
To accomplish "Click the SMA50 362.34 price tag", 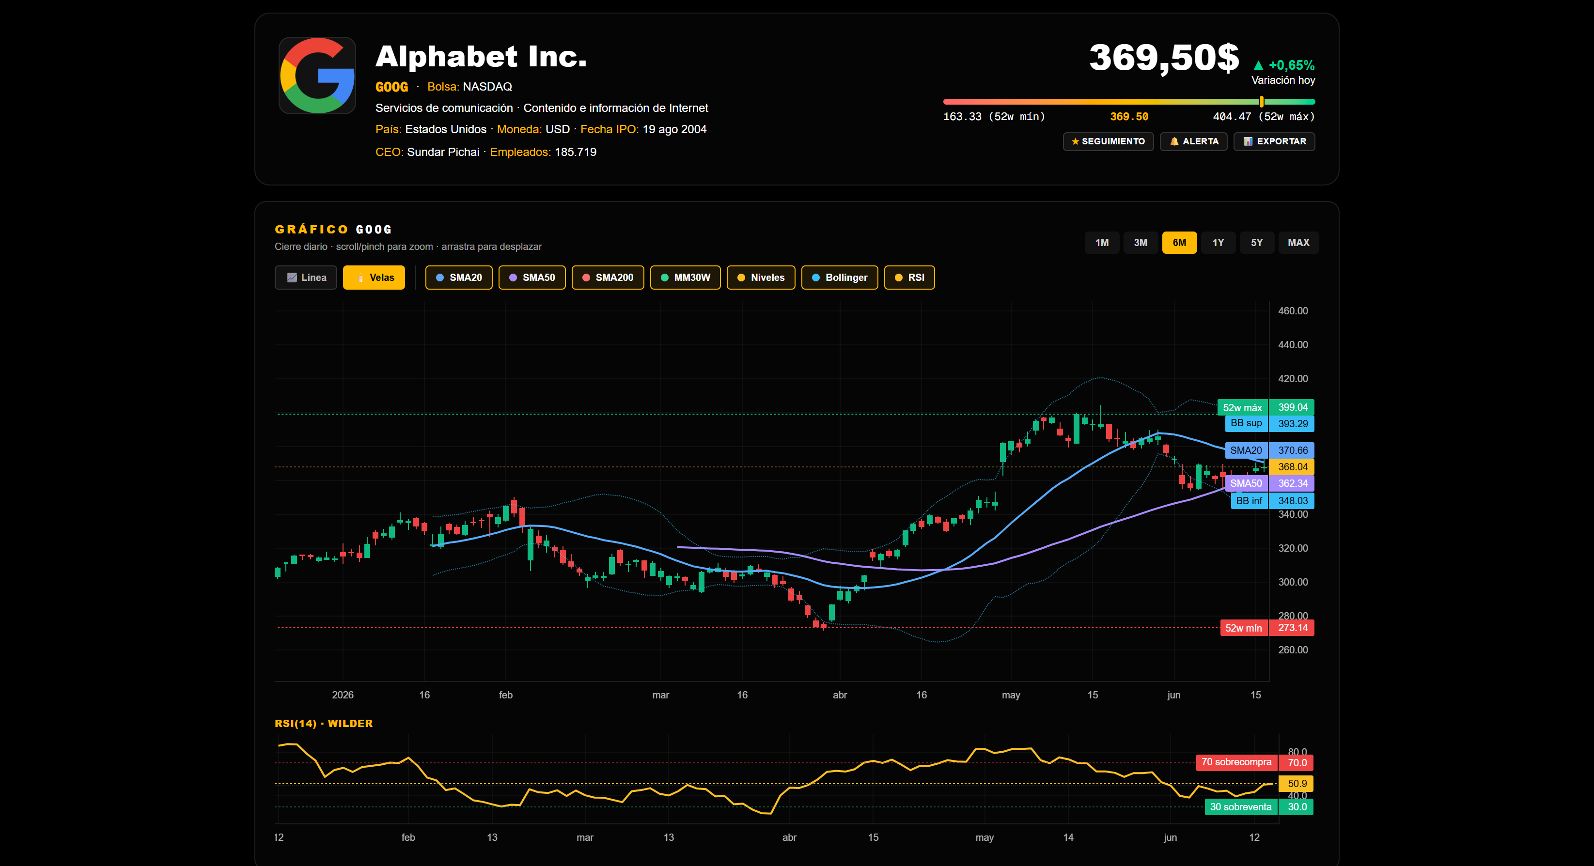I will coord(1269,484).
